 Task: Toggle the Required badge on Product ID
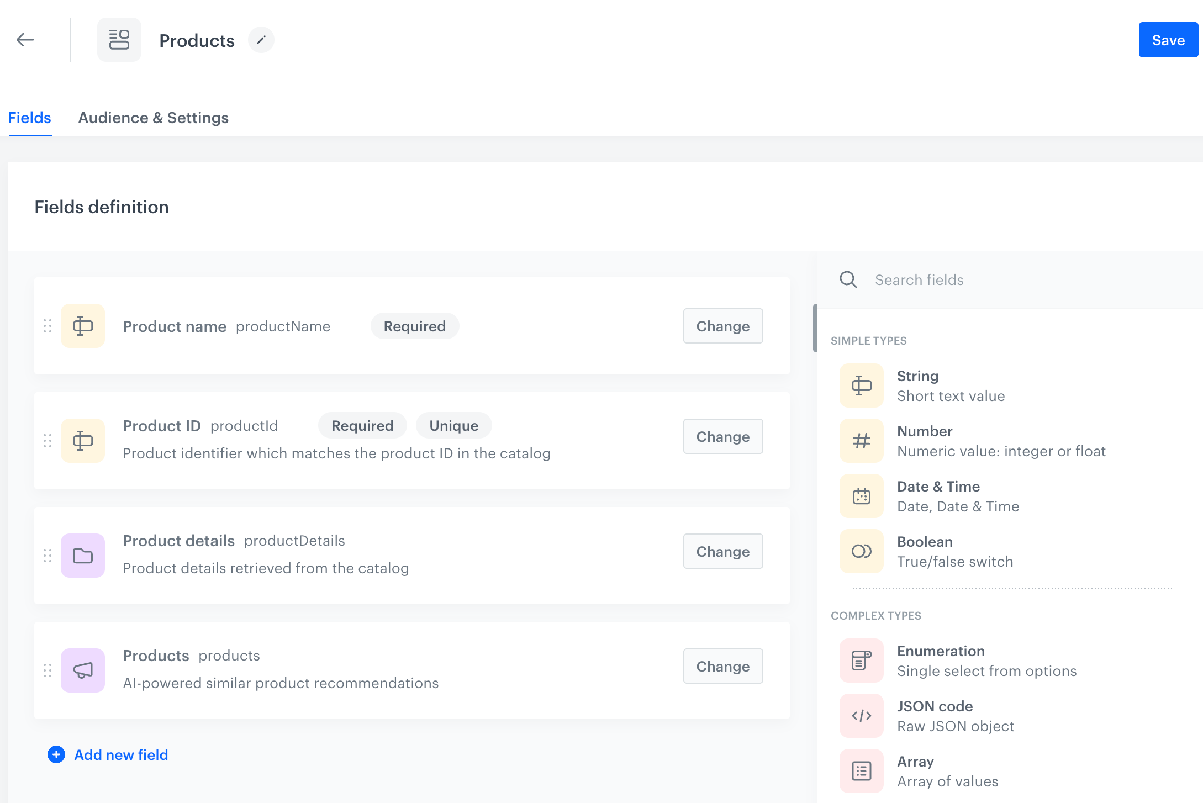pyautogui.click(x=362, y=425)
